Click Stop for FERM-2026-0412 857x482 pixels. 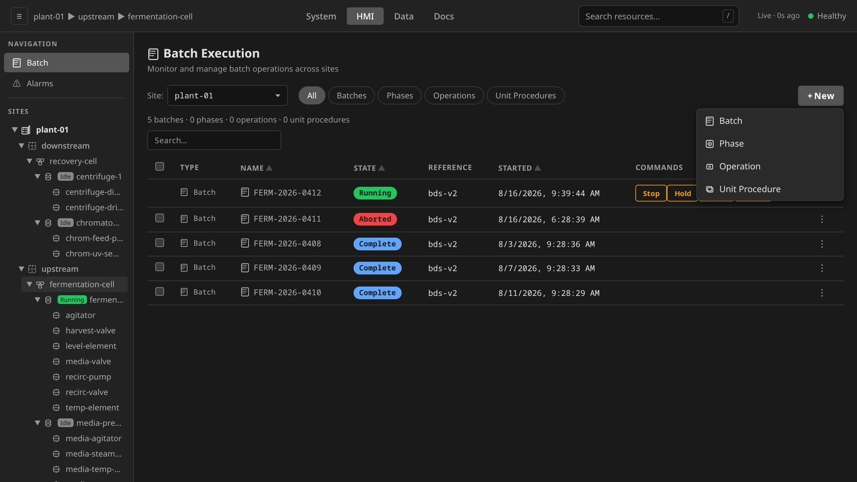pyautogui.click(x=651, y=193)
